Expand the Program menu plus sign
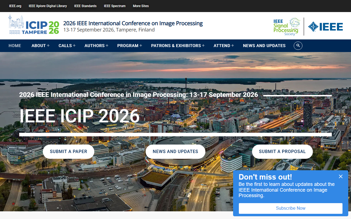351x219 pixels. [x=141, y=46]
